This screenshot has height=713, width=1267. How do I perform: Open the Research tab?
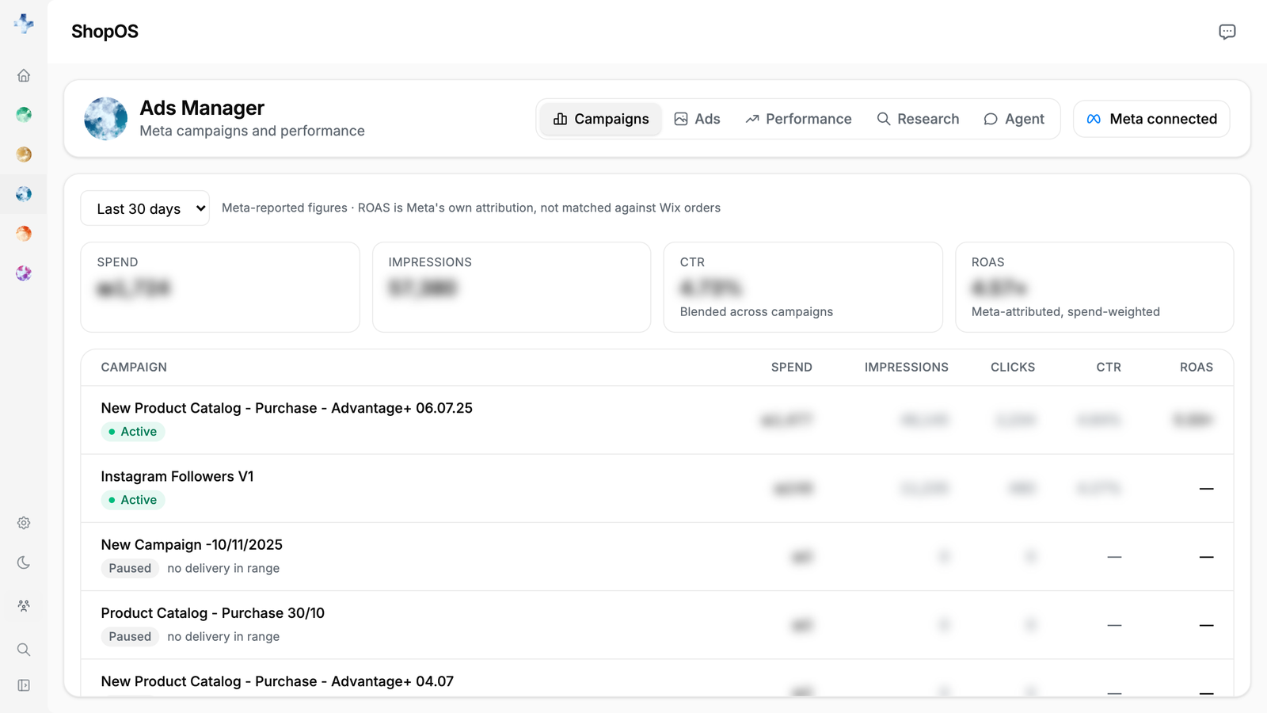(x=918, y=119)
